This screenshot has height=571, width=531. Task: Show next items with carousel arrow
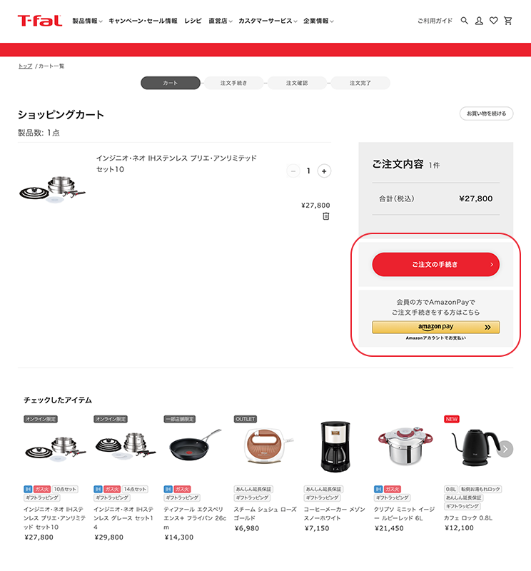[505, 449]
